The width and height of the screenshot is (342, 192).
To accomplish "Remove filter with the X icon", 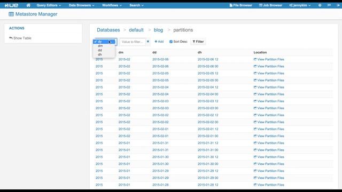I will tap(148, 42).
